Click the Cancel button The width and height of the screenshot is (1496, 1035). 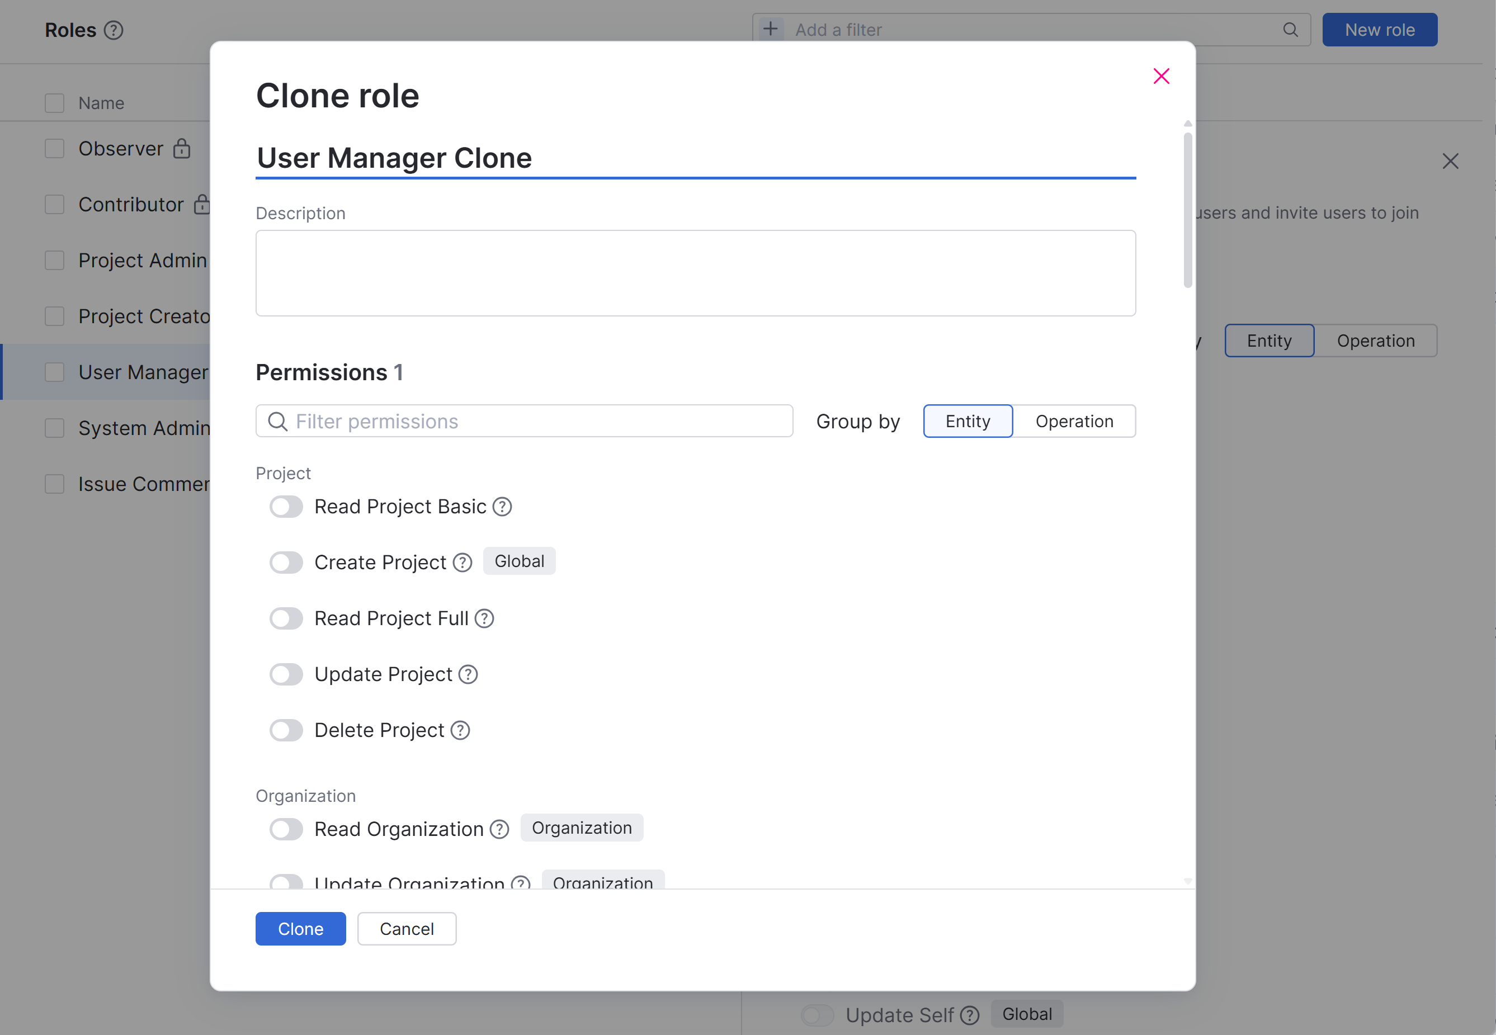tap(407, 929)
